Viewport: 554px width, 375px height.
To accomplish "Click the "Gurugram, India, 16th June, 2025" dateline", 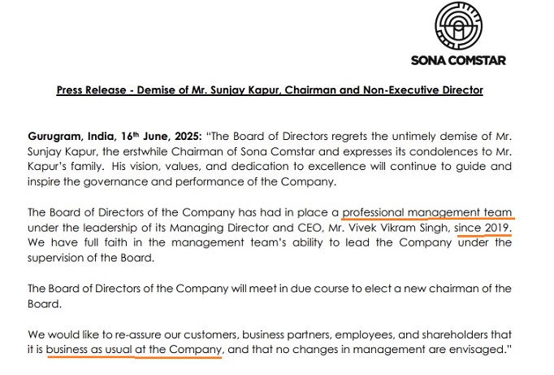I will [x=115, y=136].
